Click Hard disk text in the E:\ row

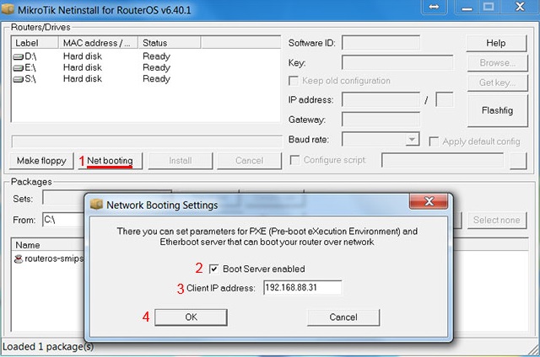(83, 67)
